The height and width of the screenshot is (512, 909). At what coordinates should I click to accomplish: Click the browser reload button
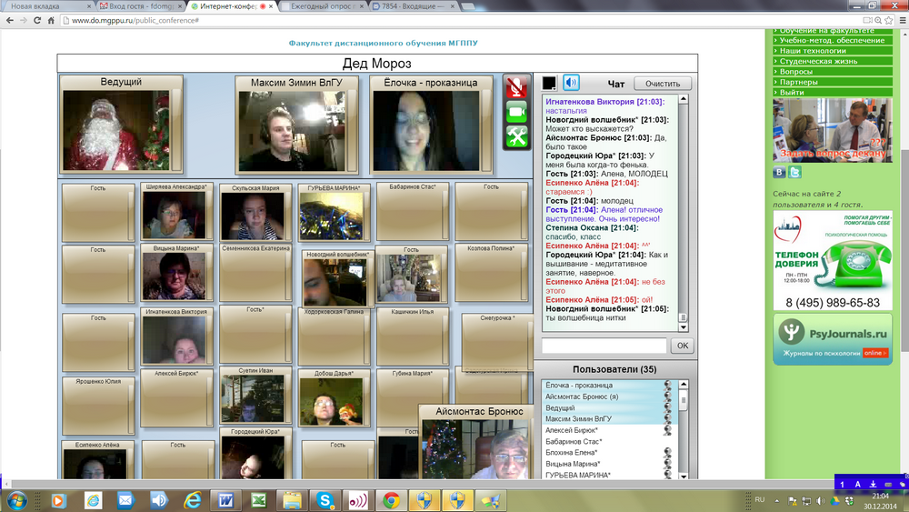click(37, 20)
